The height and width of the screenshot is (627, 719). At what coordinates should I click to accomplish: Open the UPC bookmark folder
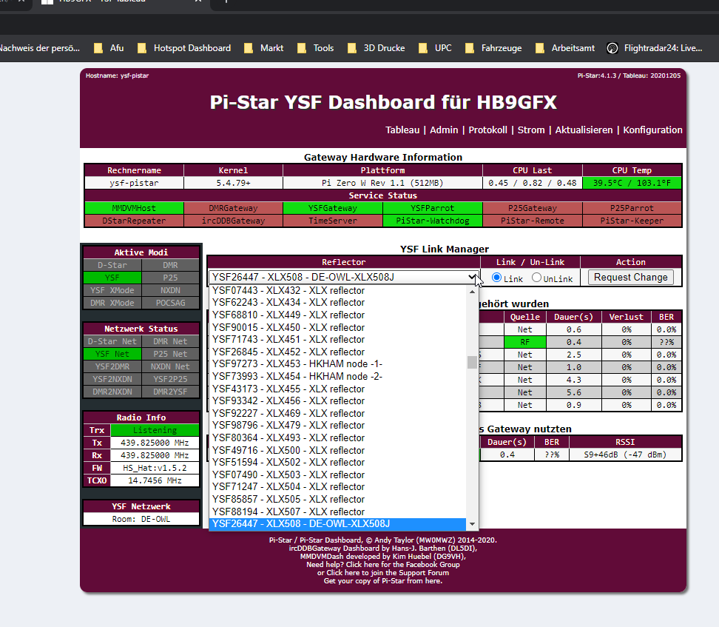pos(435,48)
